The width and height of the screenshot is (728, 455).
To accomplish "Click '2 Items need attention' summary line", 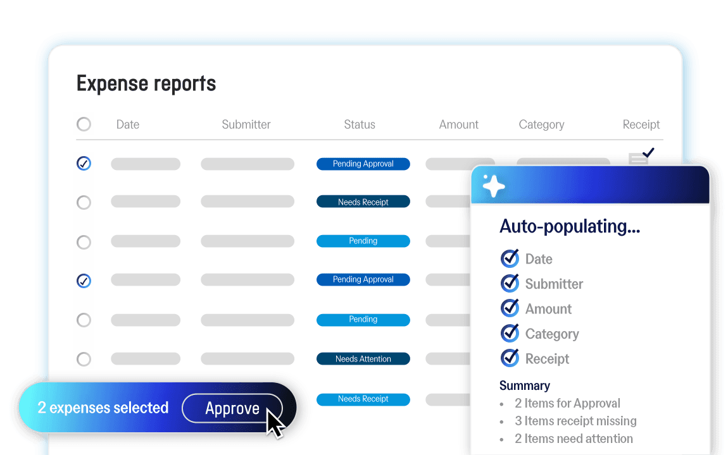I will click(574, 439).
